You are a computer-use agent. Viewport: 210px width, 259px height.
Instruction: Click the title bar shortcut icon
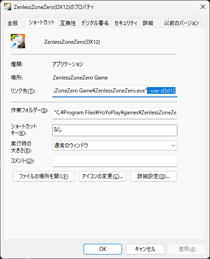[8, 7]
